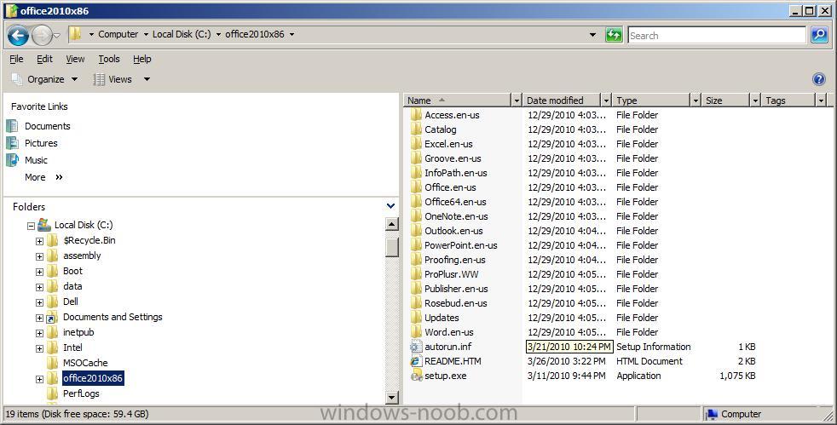Select the PerfLogs folder in tree
Image resolution: width=837 pixels, height=425 pixels.
point(81,393)
